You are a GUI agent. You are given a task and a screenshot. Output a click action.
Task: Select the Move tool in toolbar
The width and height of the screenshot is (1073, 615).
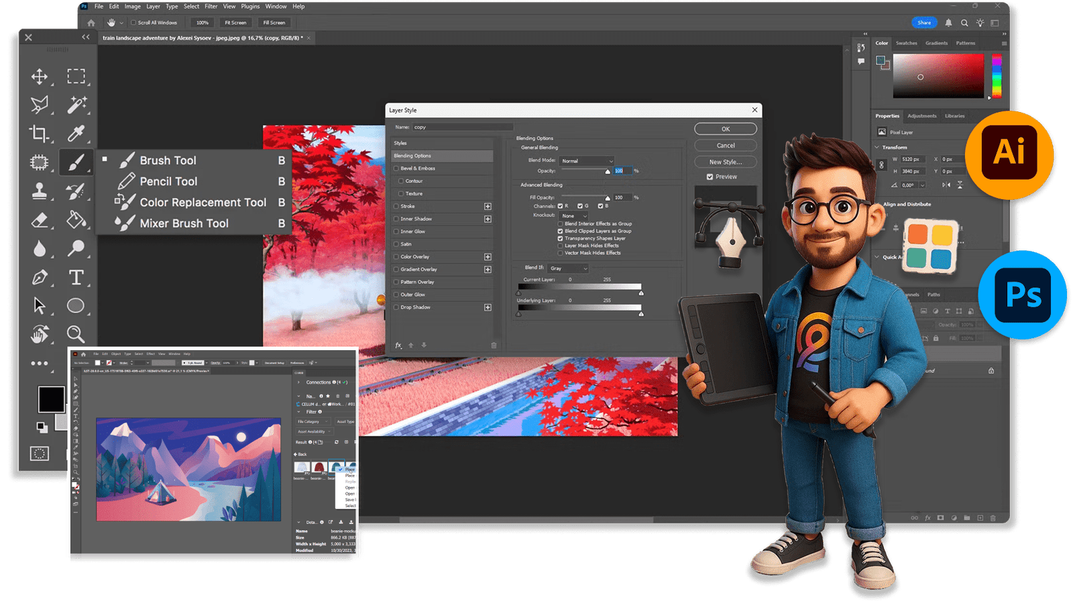click(40, 76)
